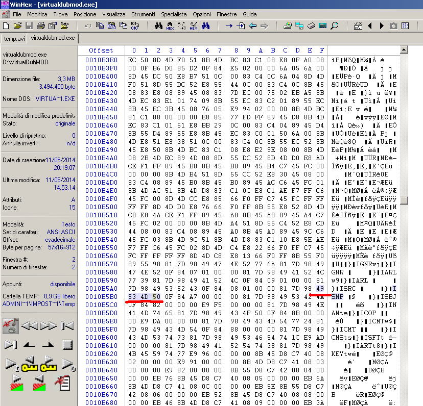The width and height of the screenshot is (423, 406).
Task: Open file Properties from the toolbar
Action: click(52, 26)
